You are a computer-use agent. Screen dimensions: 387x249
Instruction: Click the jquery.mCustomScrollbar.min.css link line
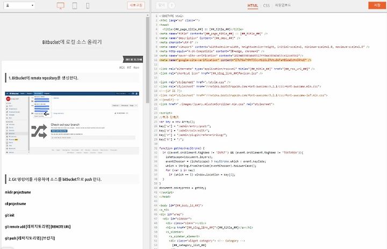217,104
